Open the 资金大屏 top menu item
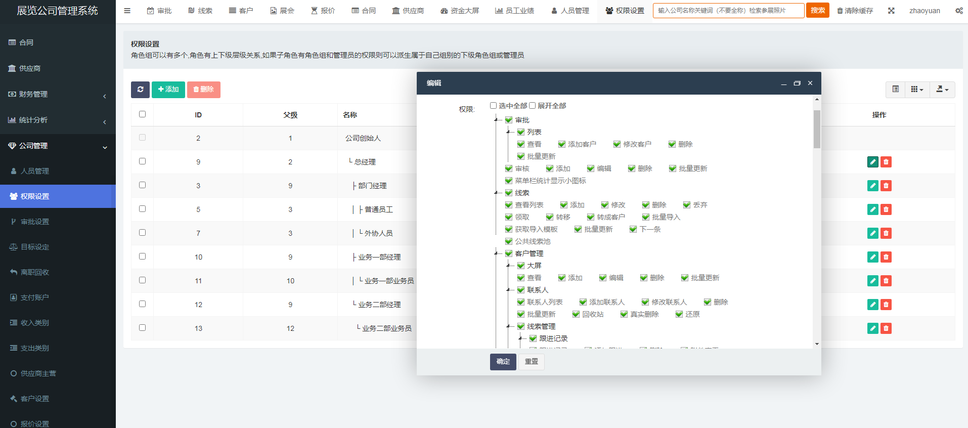 460,11
